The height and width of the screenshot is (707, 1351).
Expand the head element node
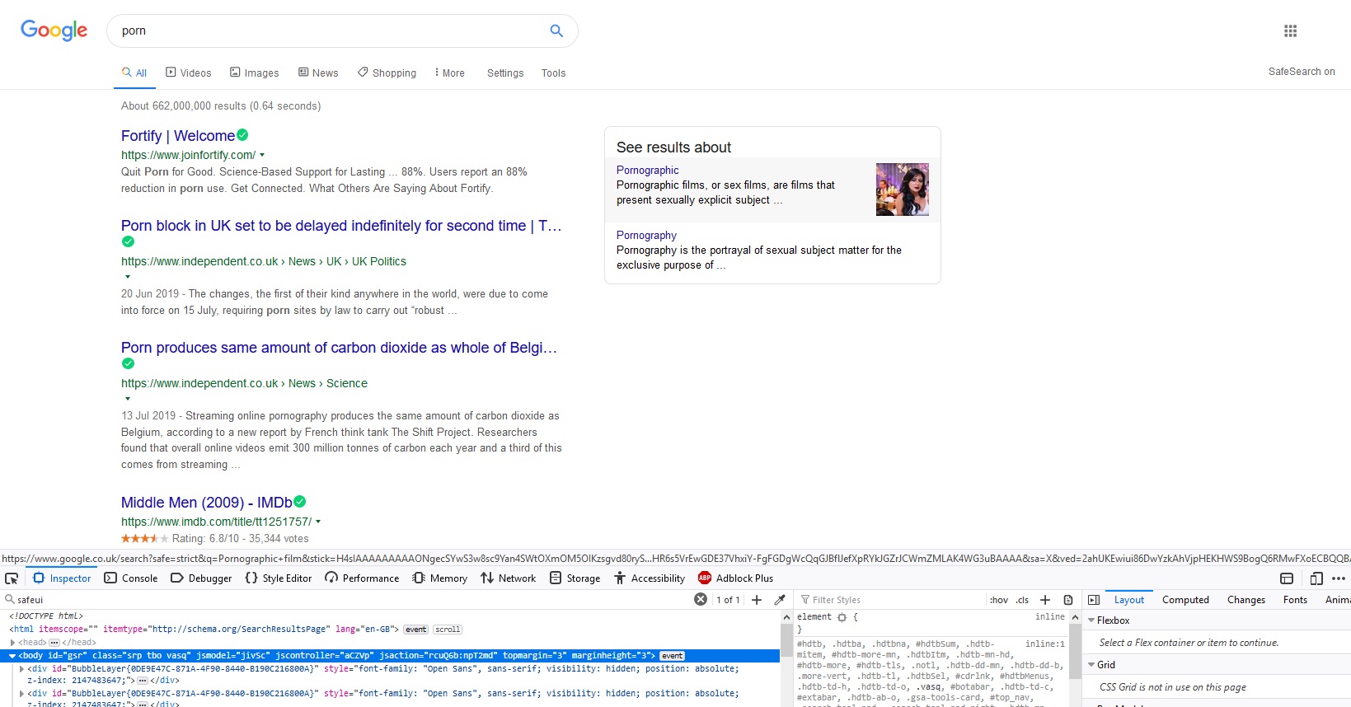click(12, 643)
